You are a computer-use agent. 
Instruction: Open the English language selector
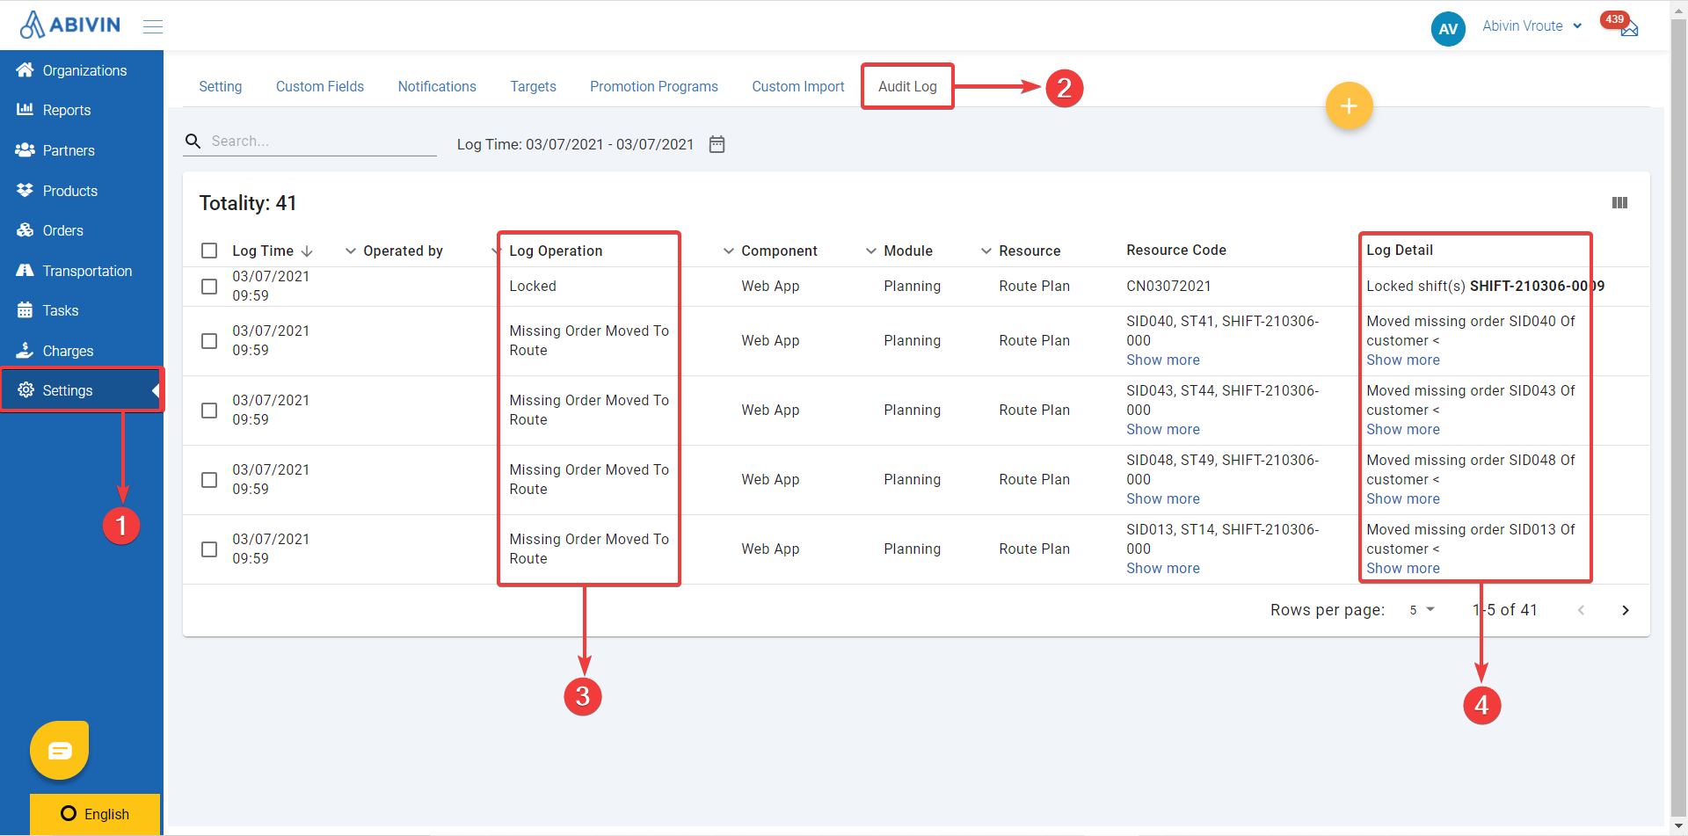[95, 814]
